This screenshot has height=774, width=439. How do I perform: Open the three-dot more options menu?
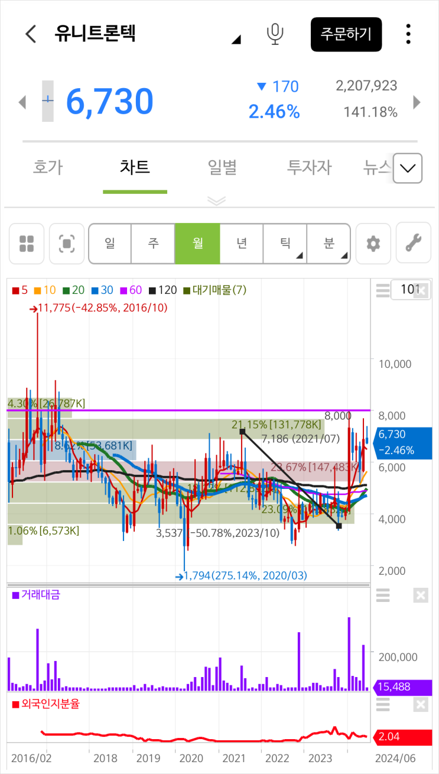point(408,34)
